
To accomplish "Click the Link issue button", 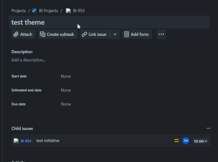I will coord(95,34).
